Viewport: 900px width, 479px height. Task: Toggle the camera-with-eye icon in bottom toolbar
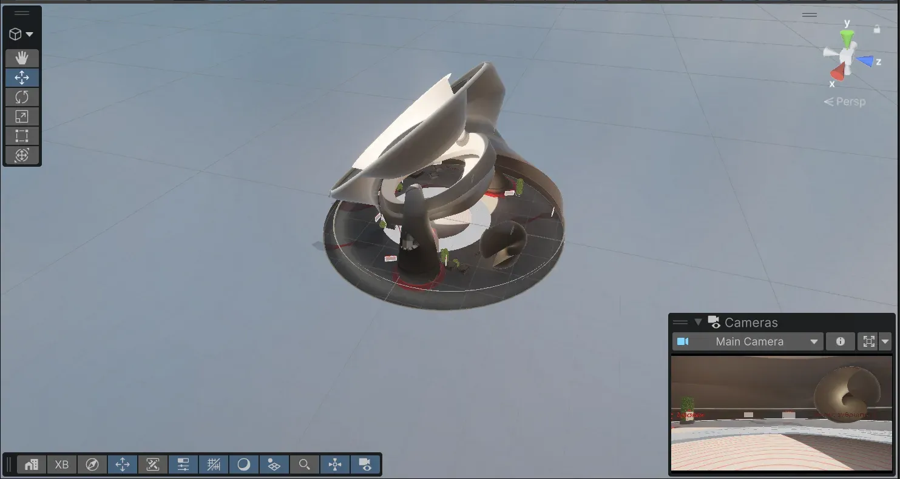[x=365, y=464]
